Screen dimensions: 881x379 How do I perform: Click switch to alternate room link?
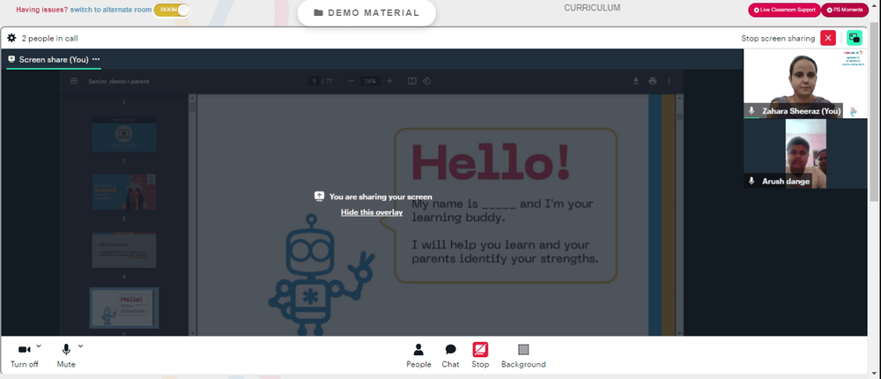111,10
